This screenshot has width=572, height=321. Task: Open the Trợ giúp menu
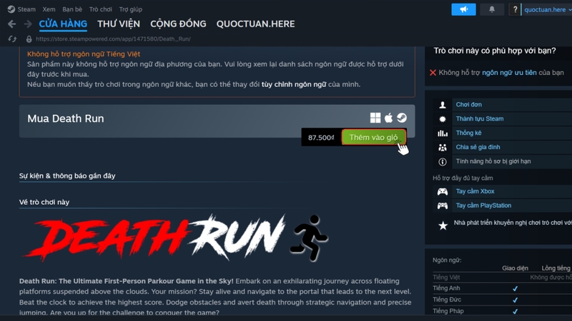(x=131, y=9)
